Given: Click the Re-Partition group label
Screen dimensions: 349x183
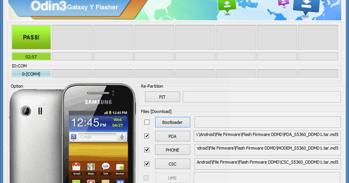Looking at the screenshot, I should pyautogui.click(x=152, y=86).
